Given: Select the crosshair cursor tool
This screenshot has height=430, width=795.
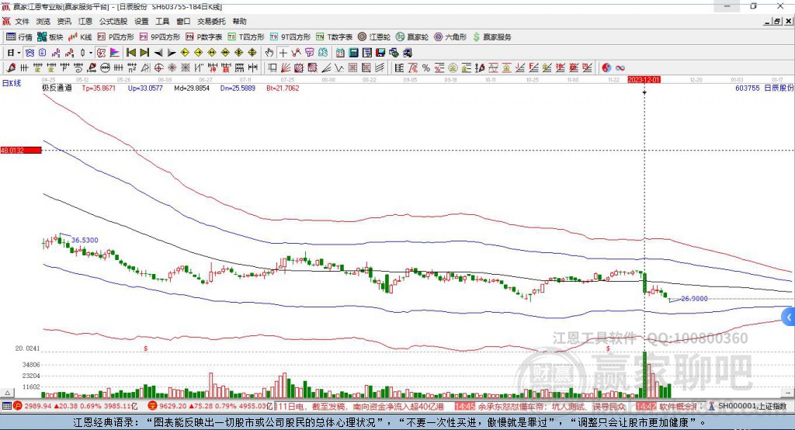Looking at the screenshot, I should click(283, 53).
